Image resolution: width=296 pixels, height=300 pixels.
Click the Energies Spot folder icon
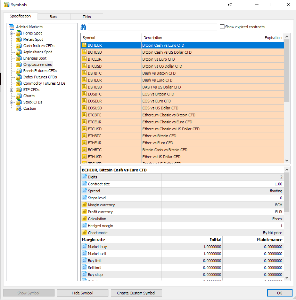click(19, 58)
